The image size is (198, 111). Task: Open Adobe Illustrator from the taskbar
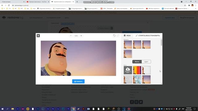83,109
